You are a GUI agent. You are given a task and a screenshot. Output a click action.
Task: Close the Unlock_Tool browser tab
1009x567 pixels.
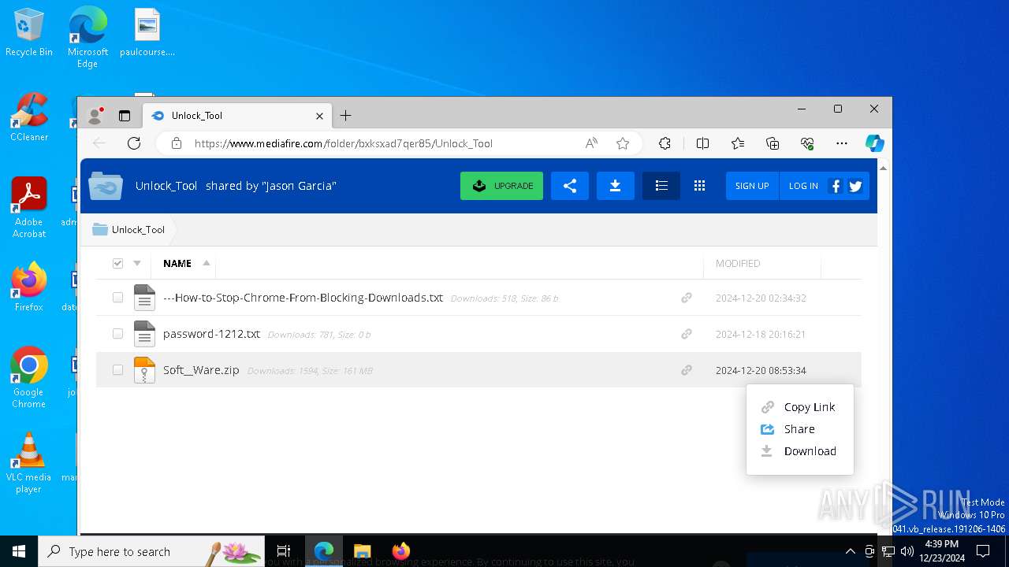pos(319,116)
